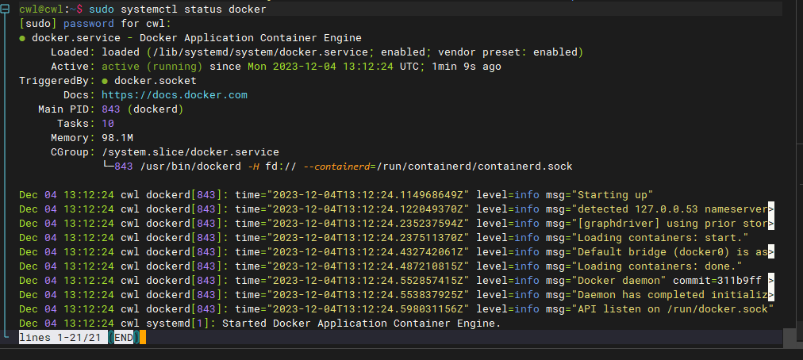Open the https://docs.docker.com link
Screen dimensions: 803x360
coord(175,94)
